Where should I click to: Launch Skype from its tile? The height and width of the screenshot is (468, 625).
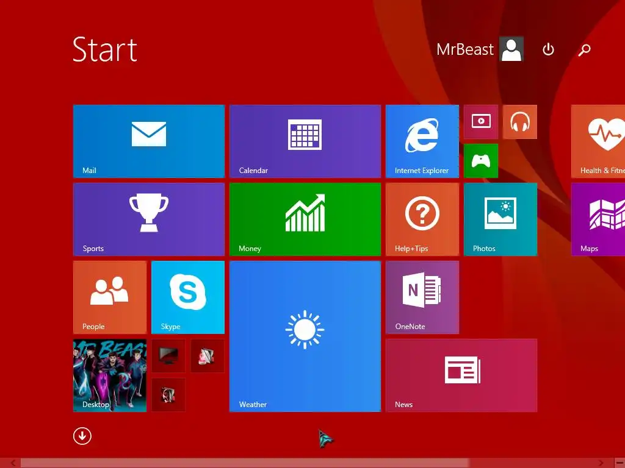click(x=188, y=297)
